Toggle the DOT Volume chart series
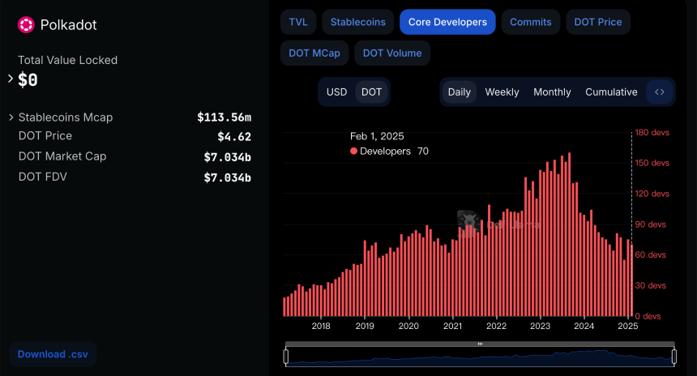Screen dimensions: 697x376 click(392, 53)
